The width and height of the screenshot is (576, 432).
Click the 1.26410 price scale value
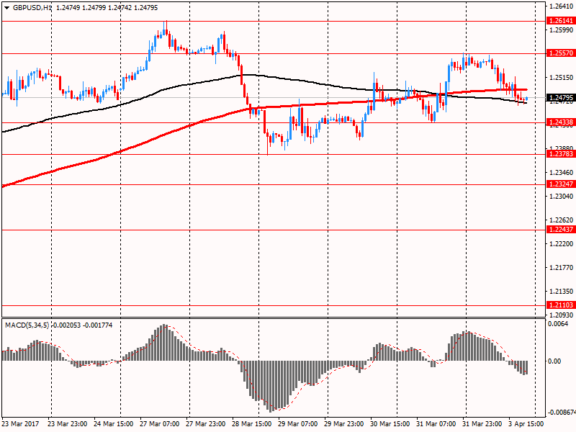(x=561, y=6)
